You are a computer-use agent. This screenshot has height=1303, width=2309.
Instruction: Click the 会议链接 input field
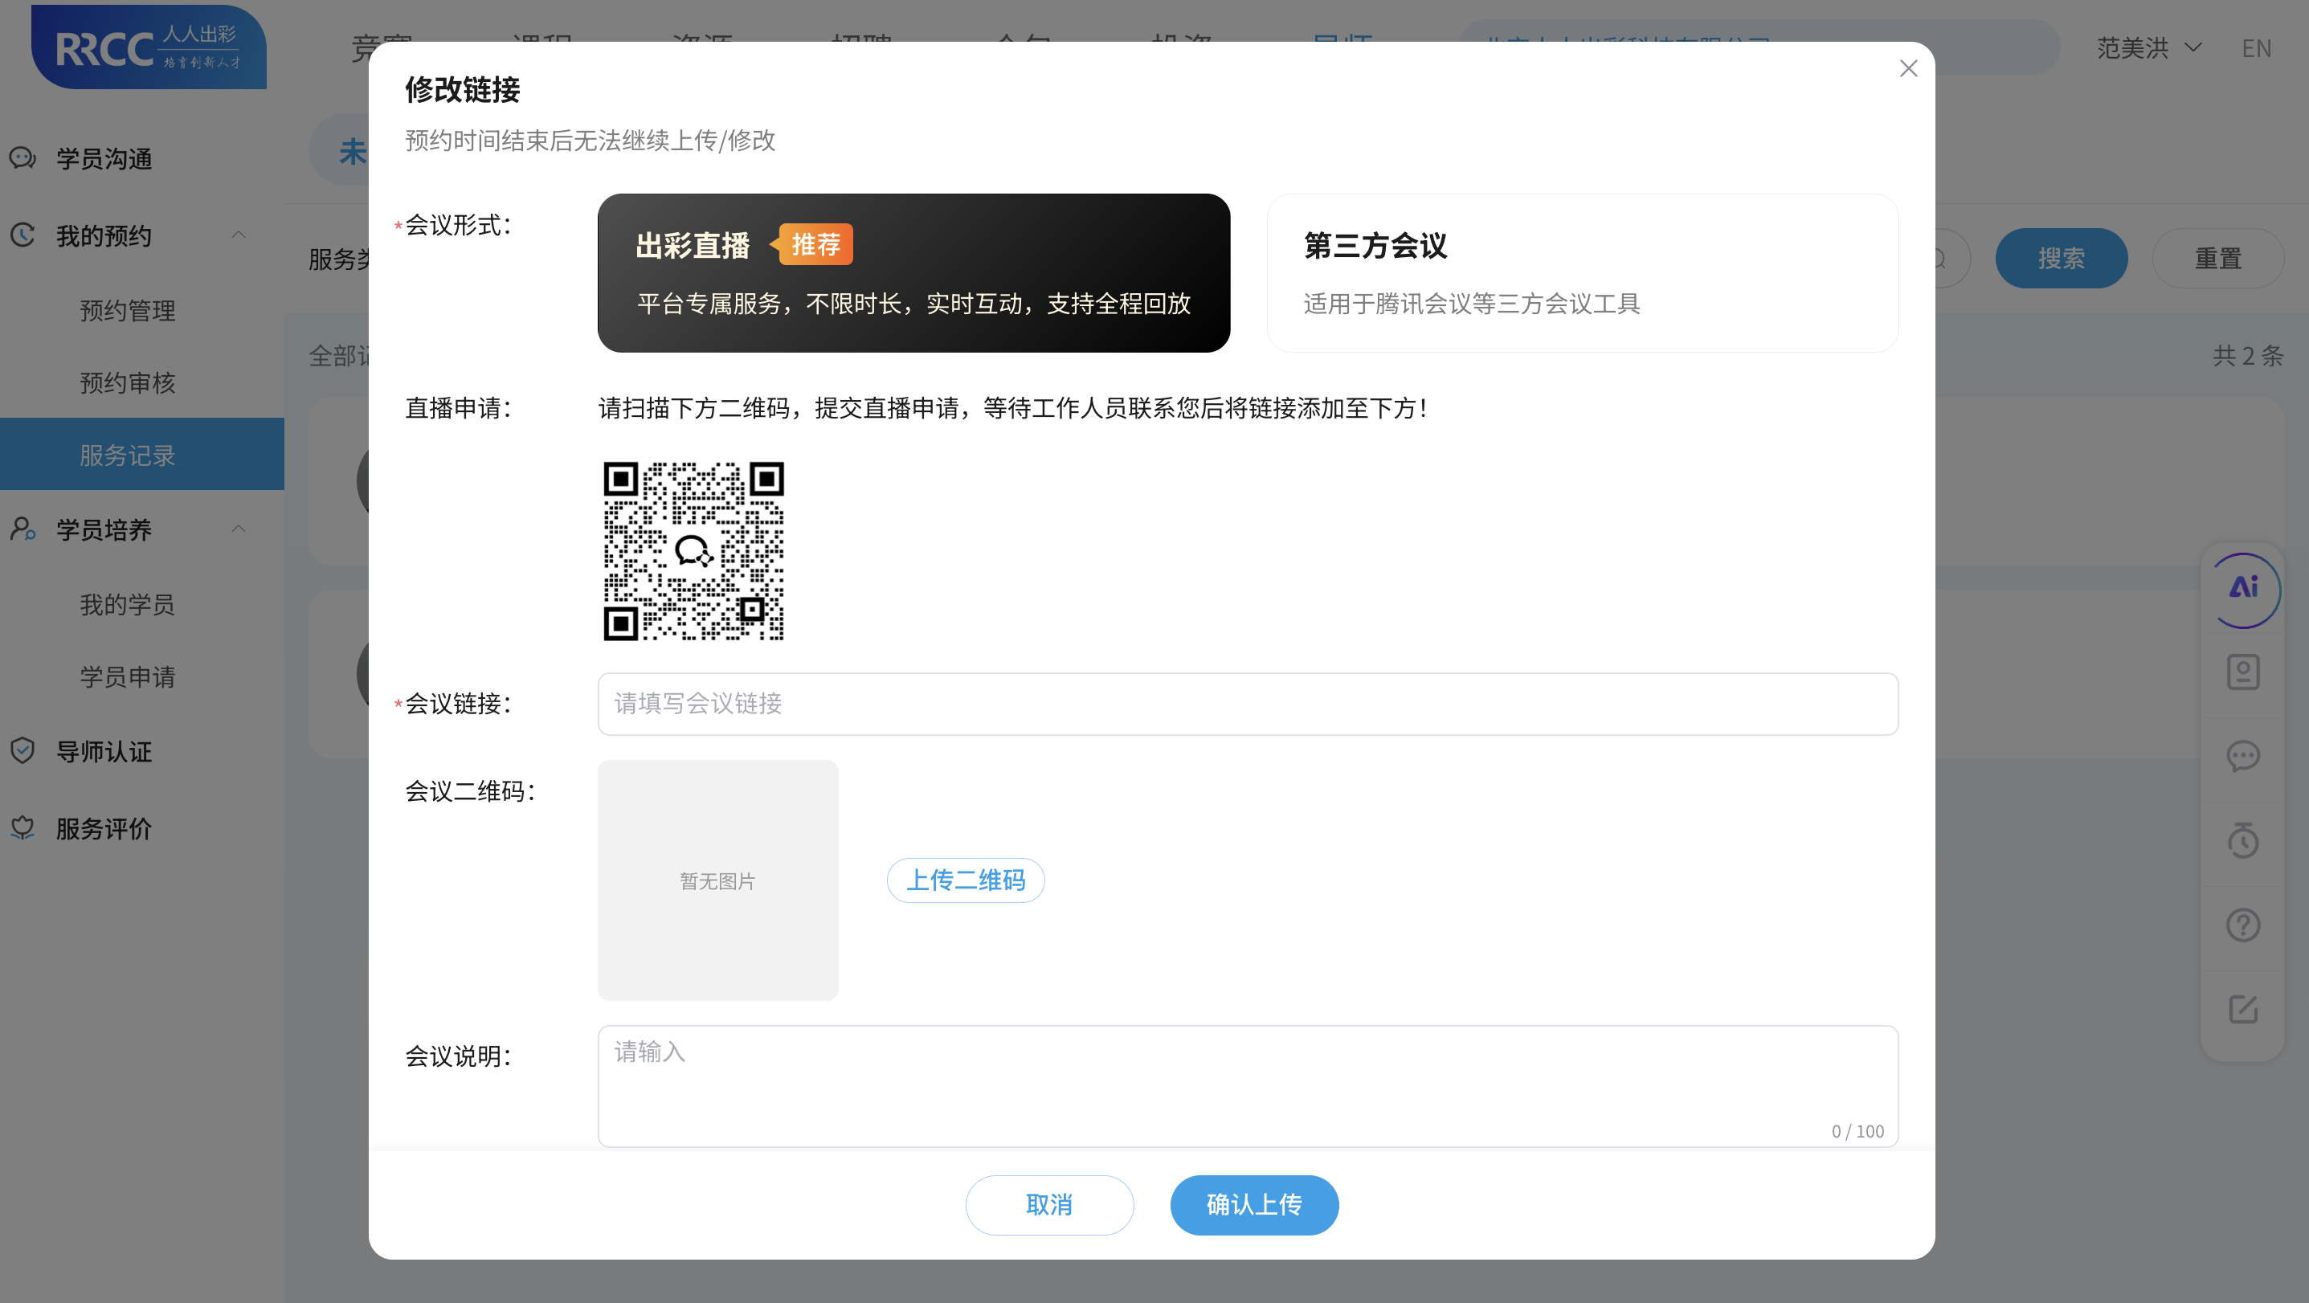1248,704
